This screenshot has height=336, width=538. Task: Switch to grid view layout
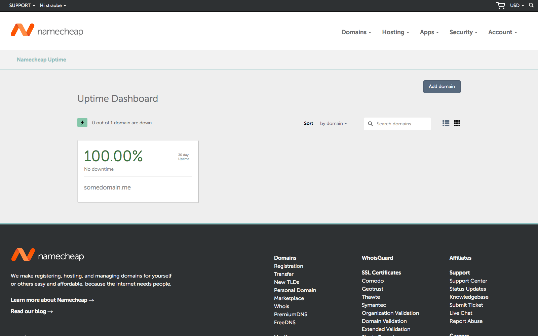coord(457,123)
